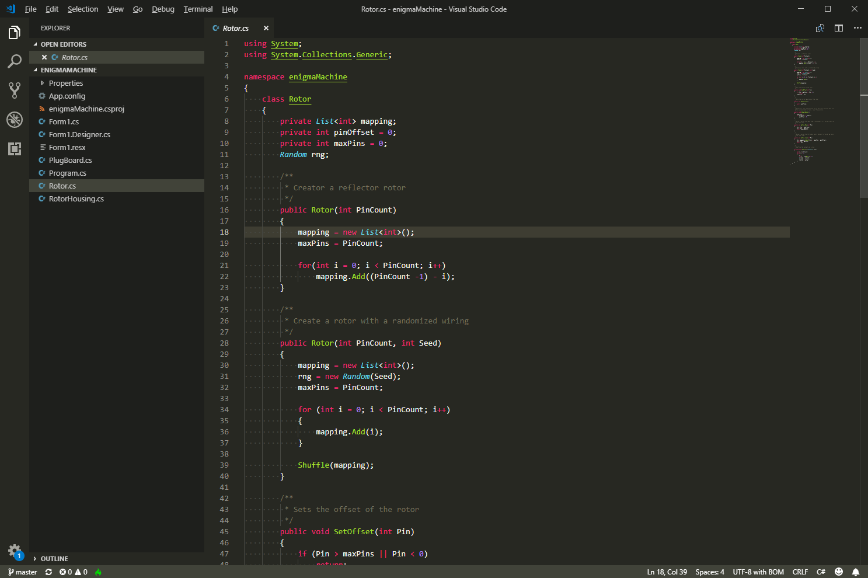Open enigmaMachine.csproj file
Screen dimensions: 868x578
(x=117, y=109)
